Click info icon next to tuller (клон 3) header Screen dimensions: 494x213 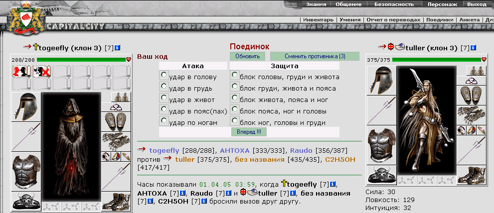tap(473, 48)
